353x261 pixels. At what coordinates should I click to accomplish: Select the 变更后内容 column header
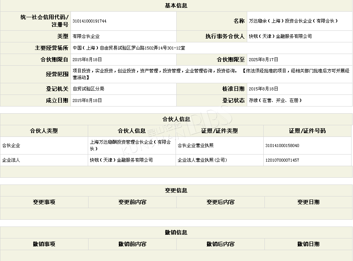click(221, 202)
